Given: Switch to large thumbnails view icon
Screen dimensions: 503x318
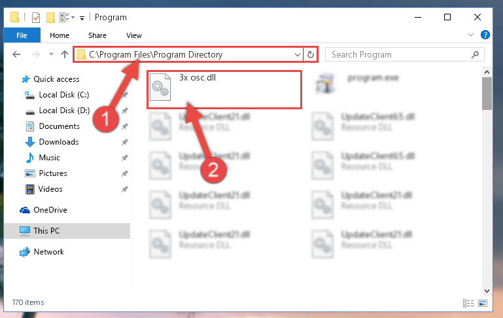Looking at the screenshot, I should pyautogui.click(x=483, y=302).
